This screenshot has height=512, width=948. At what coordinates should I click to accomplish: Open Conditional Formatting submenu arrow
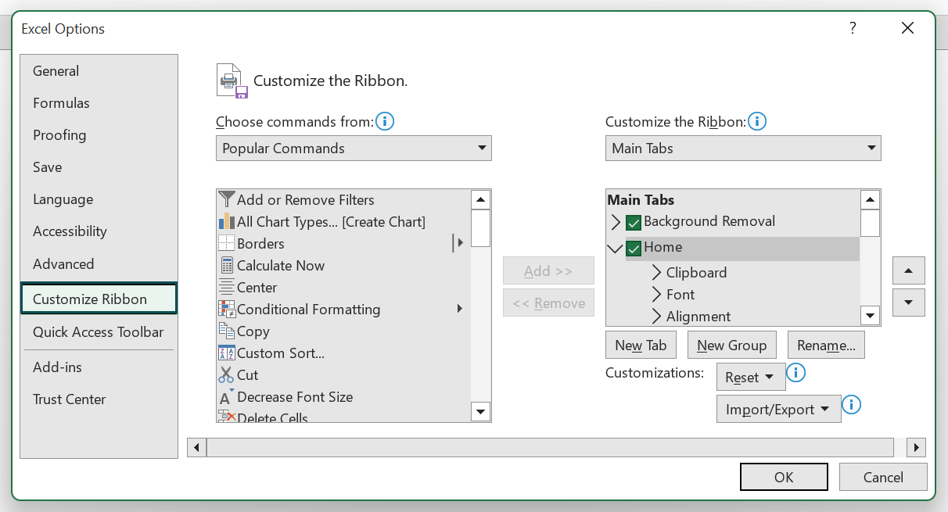tap(460, 309)
